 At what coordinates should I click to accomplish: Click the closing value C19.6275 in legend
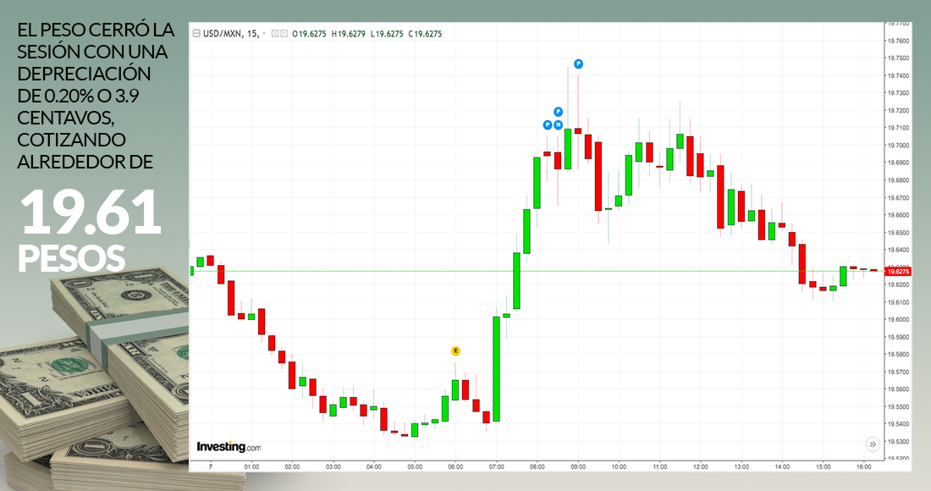point(425,34)
